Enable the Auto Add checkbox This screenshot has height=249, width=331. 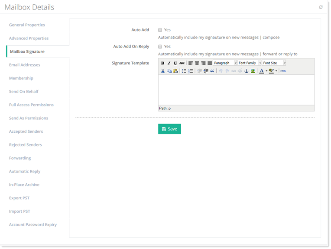click(x=160, y=30)
